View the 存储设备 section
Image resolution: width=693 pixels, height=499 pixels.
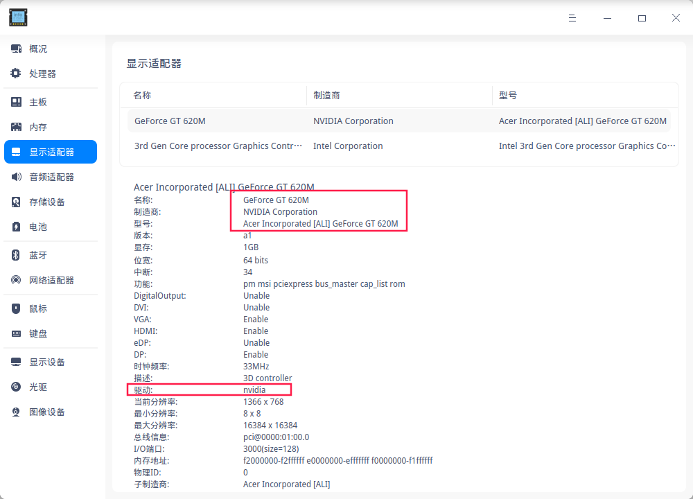51,202
